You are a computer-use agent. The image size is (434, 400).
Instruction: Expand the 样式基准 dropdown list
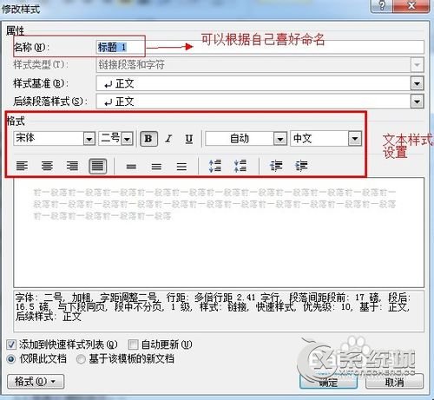click(417, 84)
